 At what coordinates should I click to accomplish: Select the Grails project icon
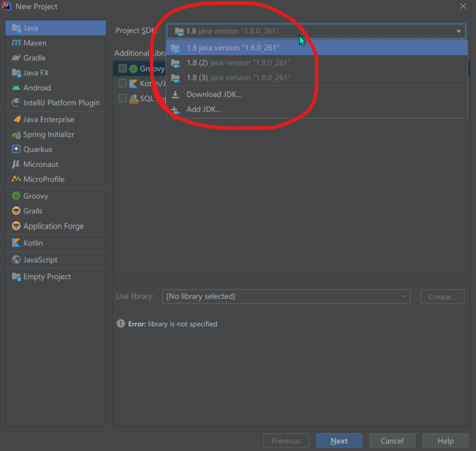(x=16, y=211)
